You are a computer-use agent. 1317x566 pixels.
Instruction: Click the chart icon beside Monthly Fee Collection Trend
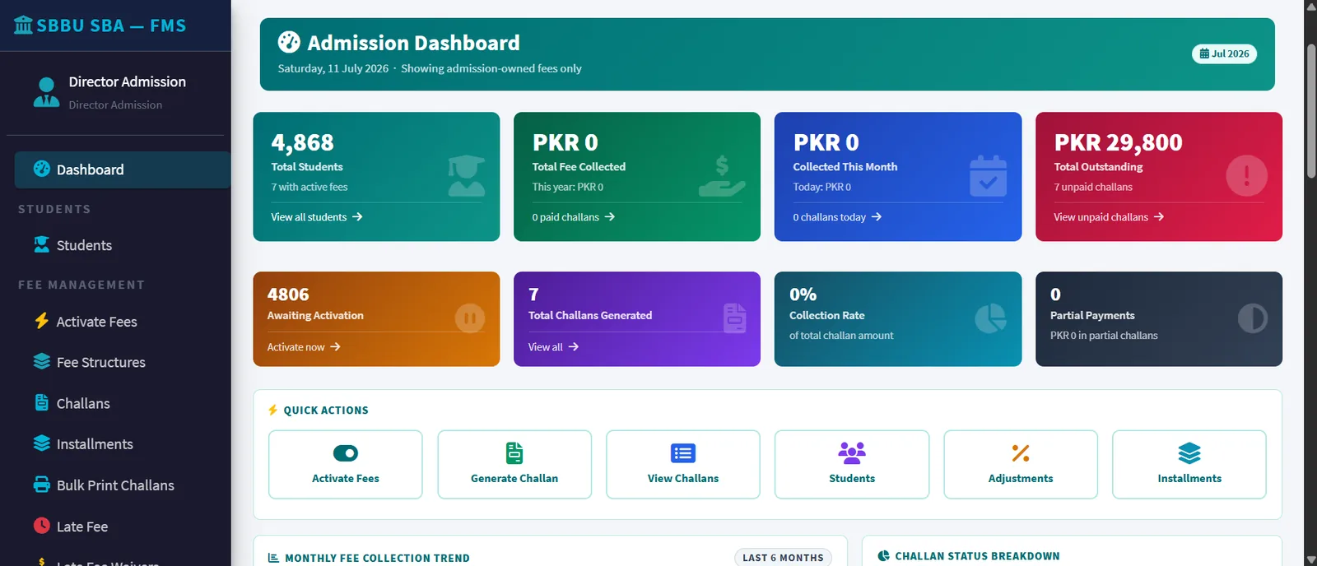coord(273,558)
